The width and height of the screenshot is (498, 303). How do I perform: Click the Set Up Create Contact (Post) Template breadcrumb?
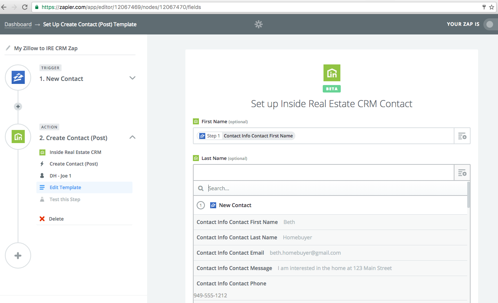point(90,24)
